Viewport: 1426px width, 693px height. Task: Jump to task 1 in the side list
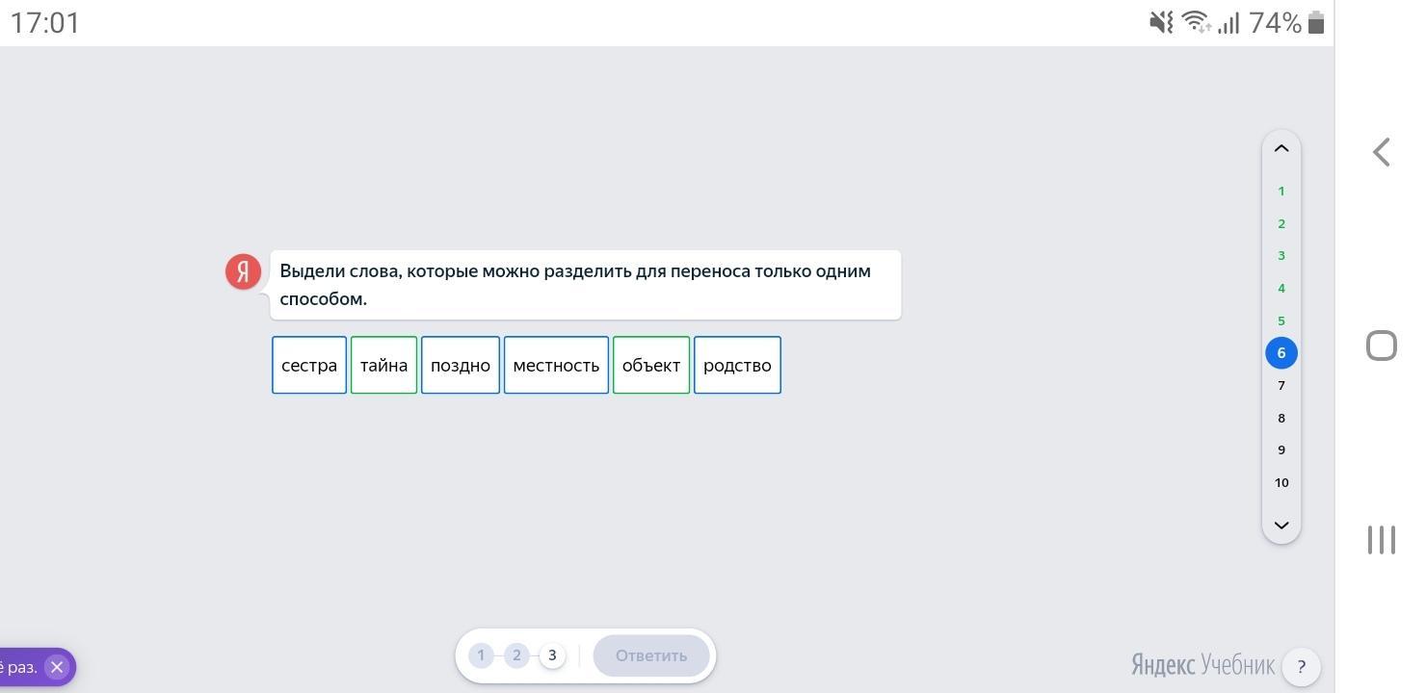pyautogui.click(x=1281, y=191)
